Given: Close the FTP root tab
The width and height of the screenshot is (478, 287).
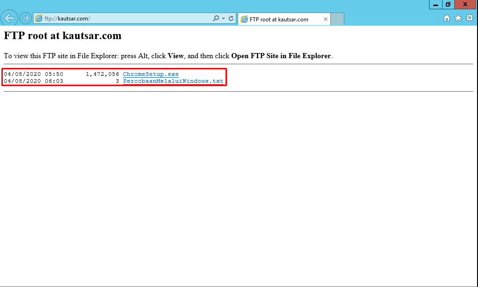Looking at the screenshot, I should coord(325,20).
